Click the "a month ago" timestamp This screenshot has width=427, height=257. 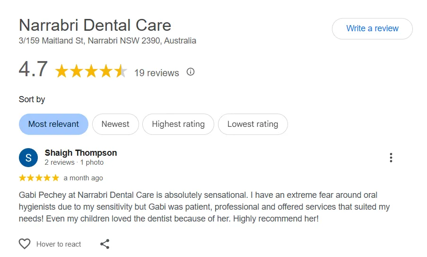click(x=83, y=178)
